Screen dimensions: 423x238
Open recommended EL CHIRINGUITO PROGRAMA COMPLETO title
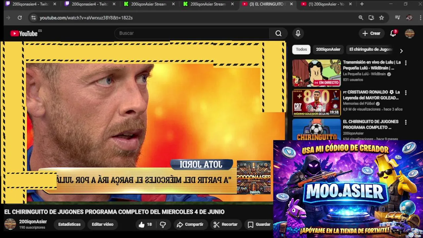pos(370,125)
